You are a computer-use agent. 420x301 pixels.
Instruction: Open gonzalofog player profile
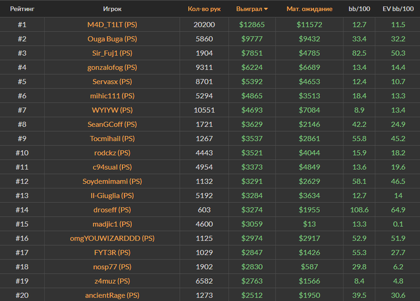[112, 67]
